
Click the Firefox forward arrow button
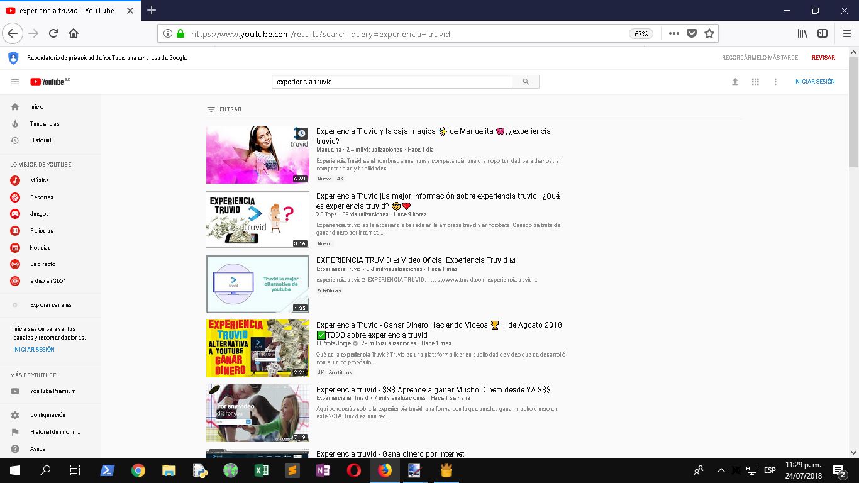[33, 34]
